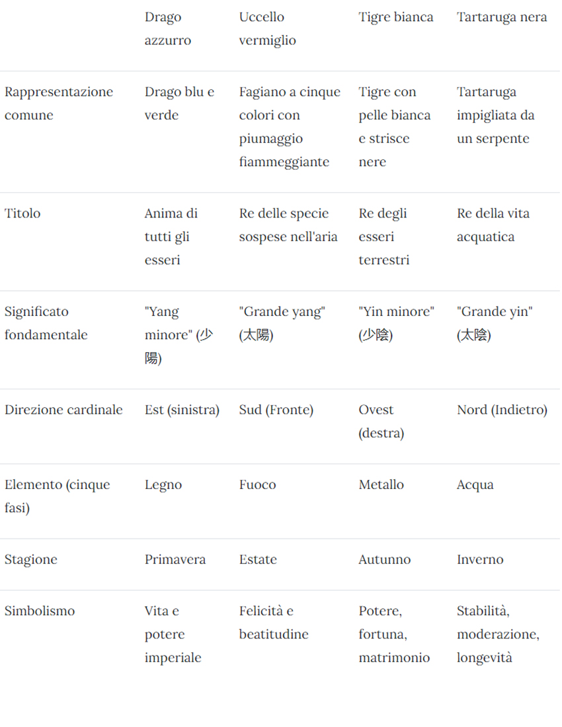Select the "Re della vita acquatica" cell
This screenshot has height=727, width=562.
[493, 225]
